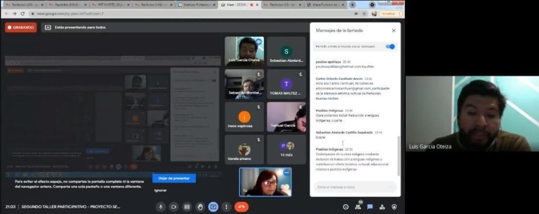Click the message input field
The height and width of the screenshot is (214, 539).
click(354, 187)
